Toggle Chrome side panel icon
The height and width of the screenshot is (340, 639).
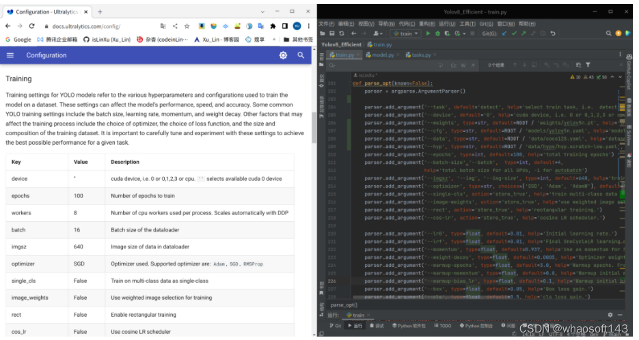[285, 26]
